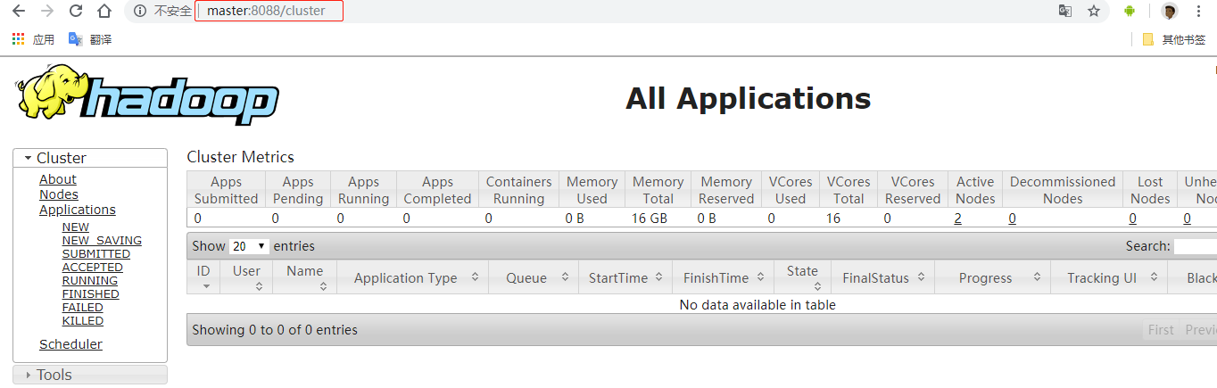This screenshot has height=388, width=1217.
Task: Click the Showing 0 to 0 of 0 entries text
Action: click(275, 330)
